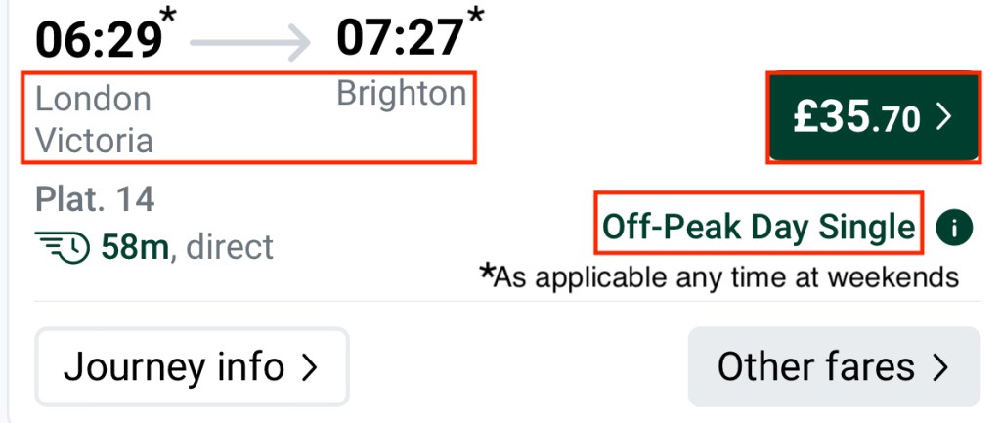Click the 58m, direct duration text
Screen dimensions: 1001x423
click(x=186, y=246)
